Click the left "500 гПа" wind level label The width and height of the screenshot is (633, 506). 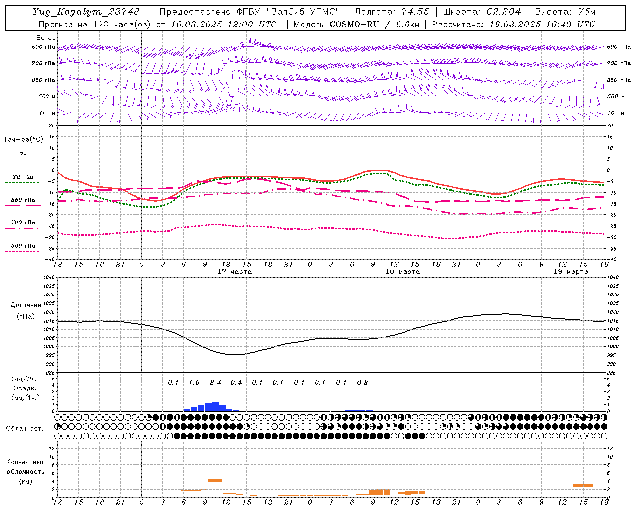tap(44, 47)
